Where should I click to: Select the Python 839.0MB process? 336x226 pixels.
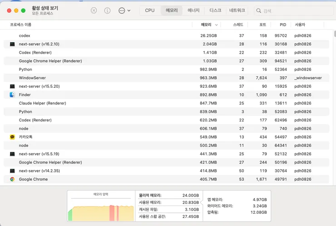(x=166, y=111)
